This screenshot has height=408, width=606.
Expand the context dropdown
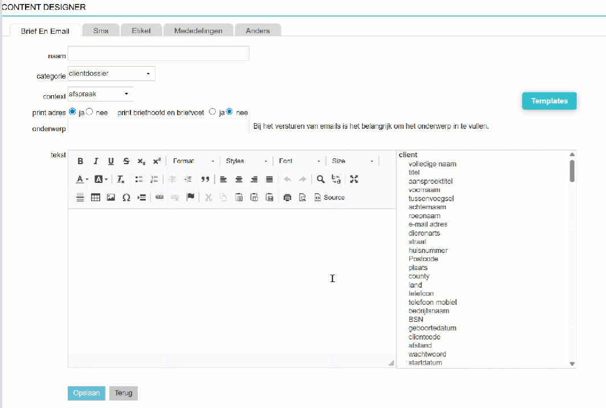pos(100,94)
